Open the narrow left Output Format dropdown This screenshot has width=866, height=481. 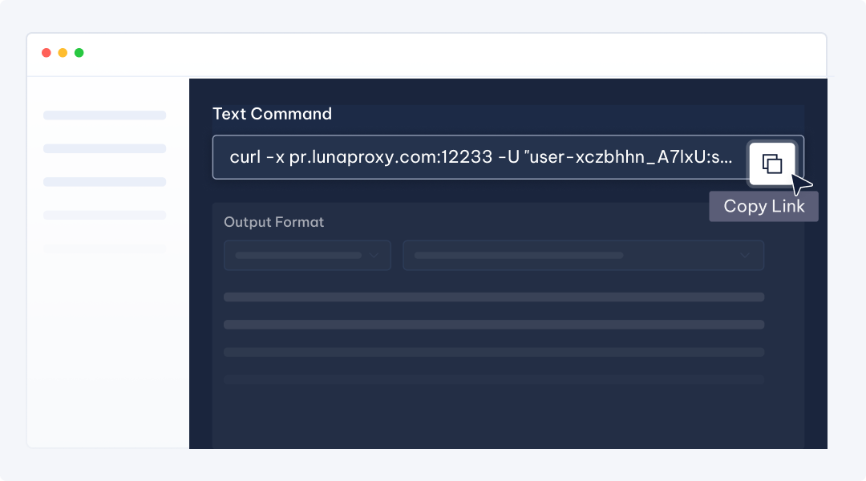[307, 256]
